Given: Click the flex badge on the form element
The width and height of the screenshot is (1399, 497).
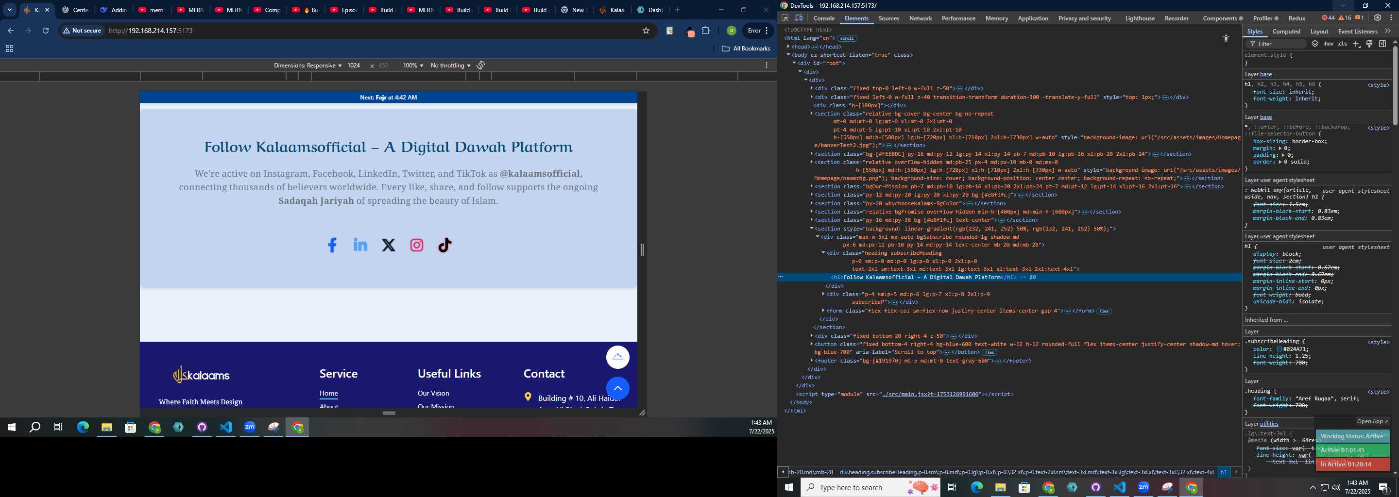Looking at the screenshot, I should (x=1104, y=312).
